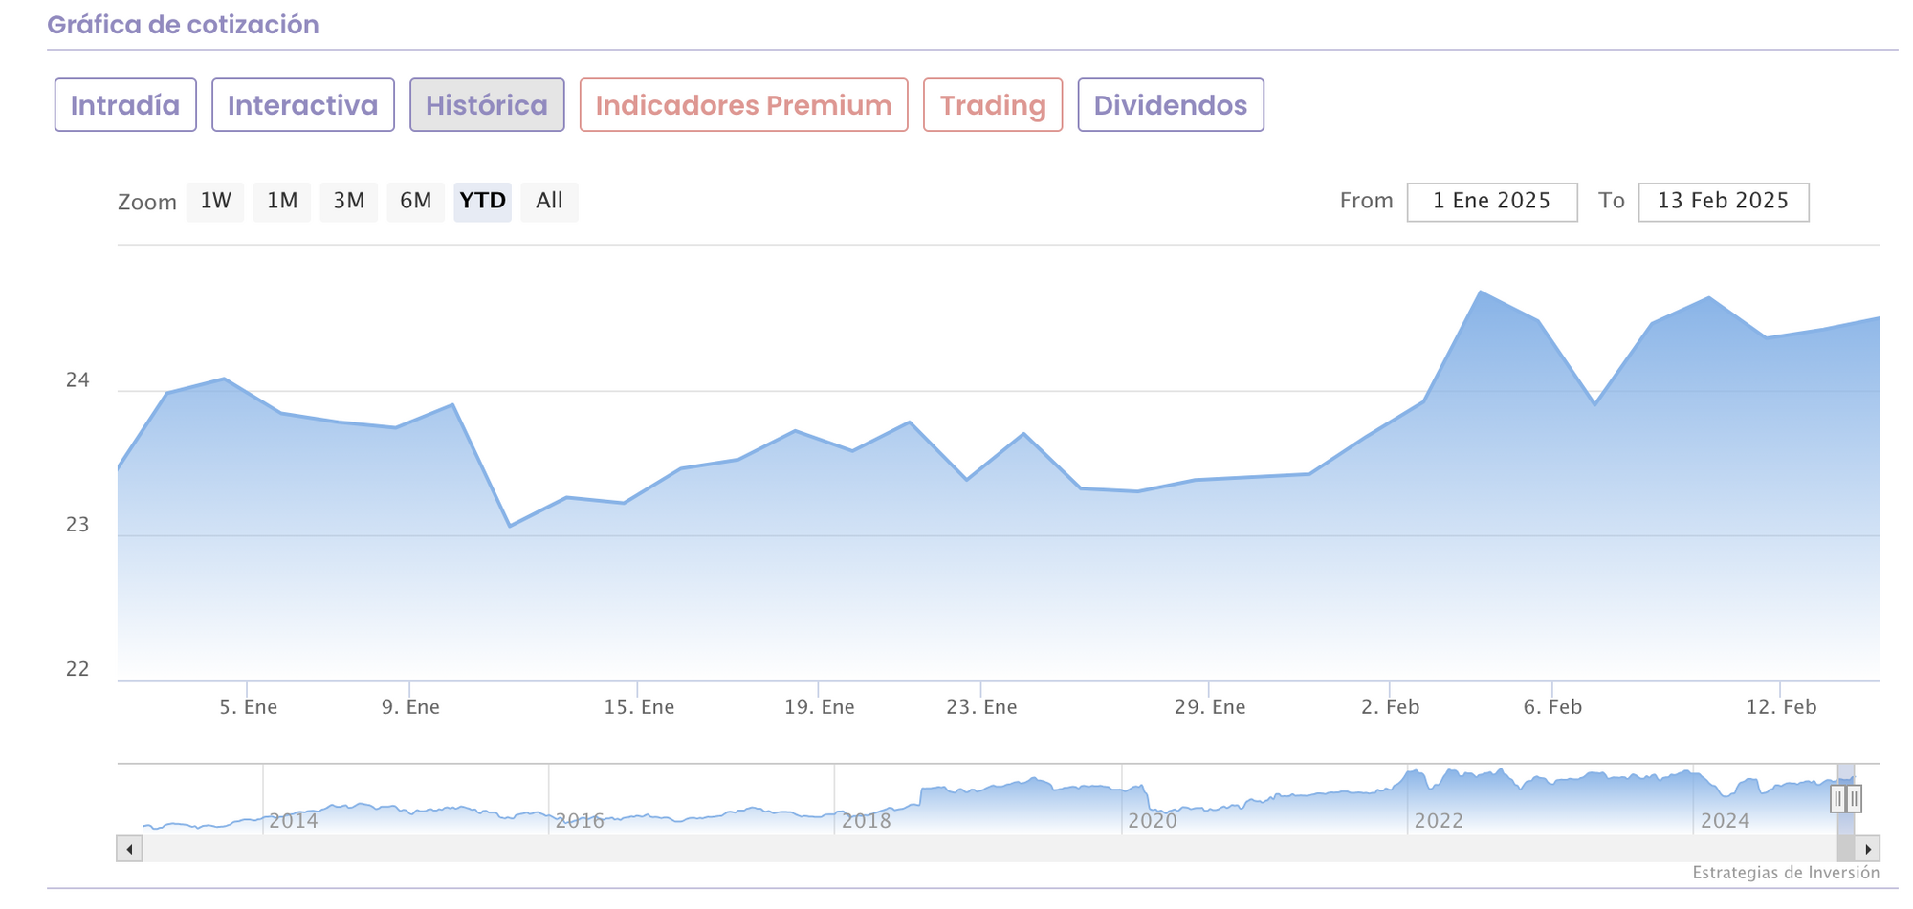Click the left scroll arrow of navigator
This screenshot has width=1913, height=909.
tap(129, 849)
